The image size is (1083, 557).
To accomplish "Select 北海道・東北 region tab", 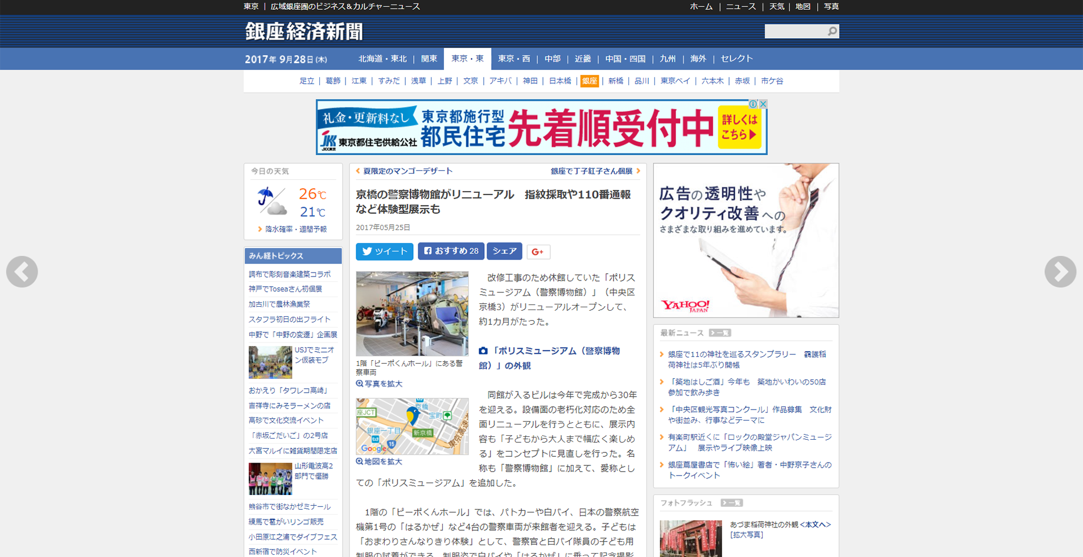I will coord(382,59).
